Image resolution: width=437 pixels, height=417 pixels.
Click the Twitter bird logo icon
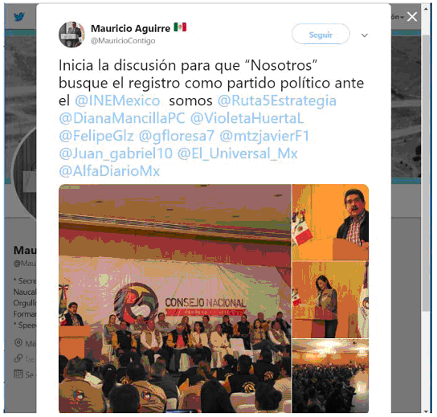pyautogui.click(x=19, y=17)
